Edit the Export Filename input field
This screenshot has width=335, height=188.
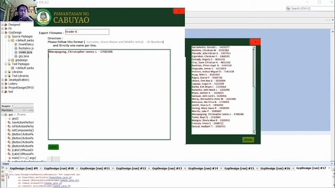[x=87, y=32]
